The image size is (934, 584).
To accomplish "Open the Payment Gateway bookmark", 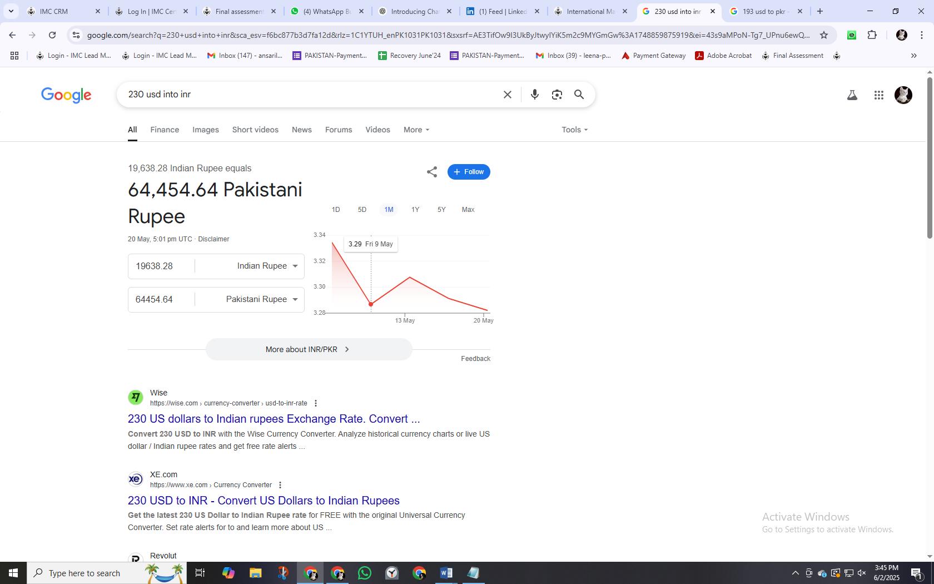I will coord(653,56).
